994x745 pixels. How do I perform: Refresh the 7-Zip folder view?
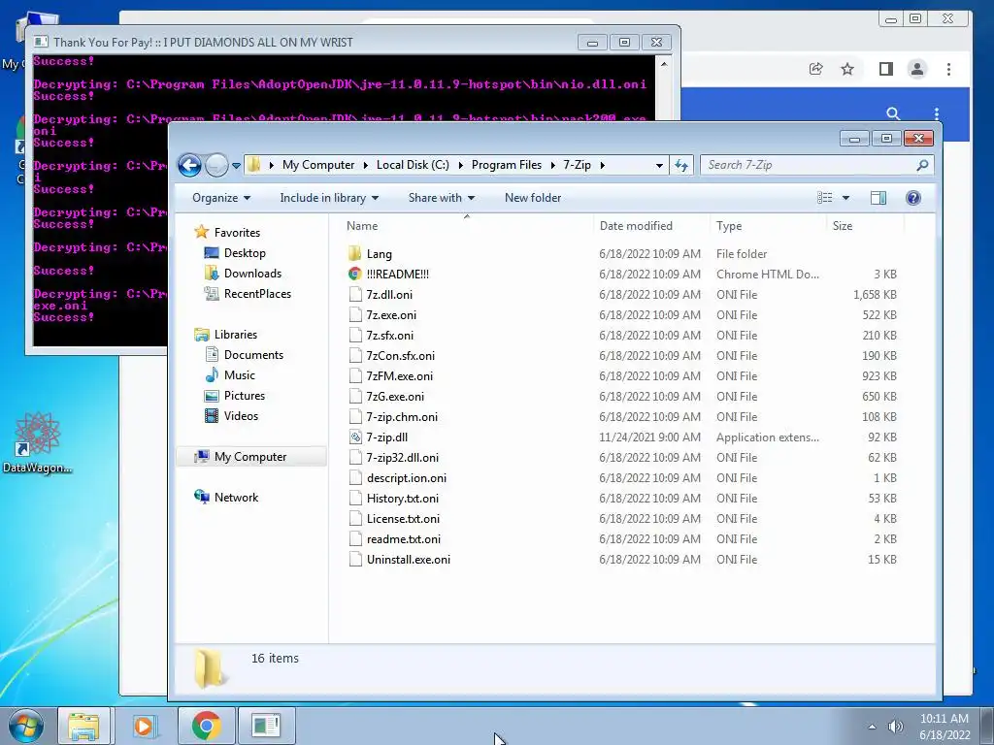[681, 165]
